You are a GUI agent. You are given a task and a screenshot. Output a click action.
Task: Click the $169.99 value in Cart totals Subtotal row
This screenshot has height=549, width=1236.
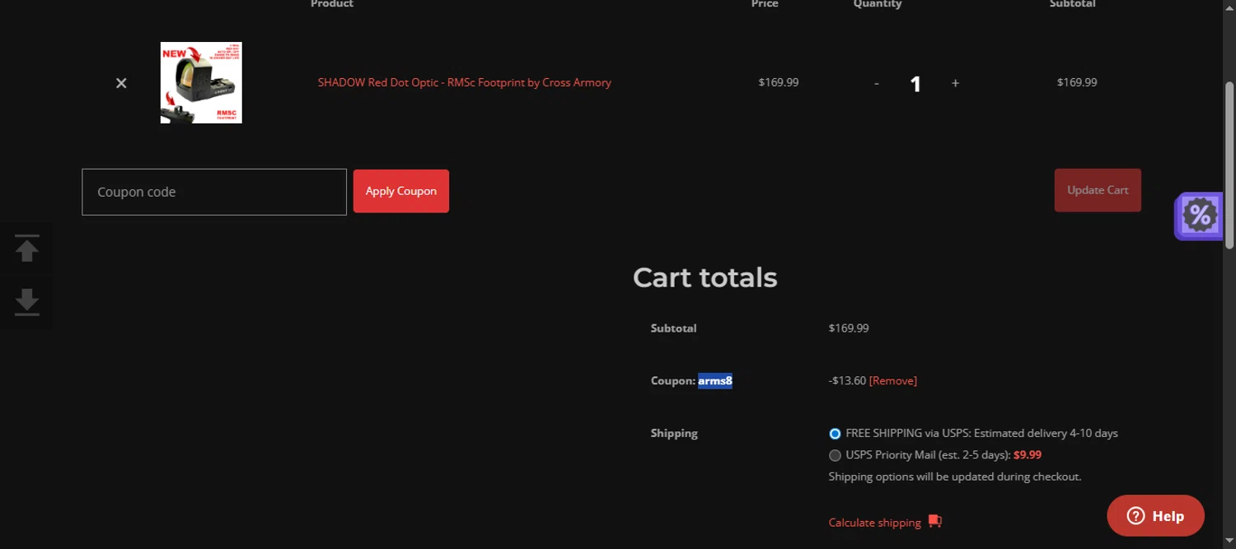(849, 328)
